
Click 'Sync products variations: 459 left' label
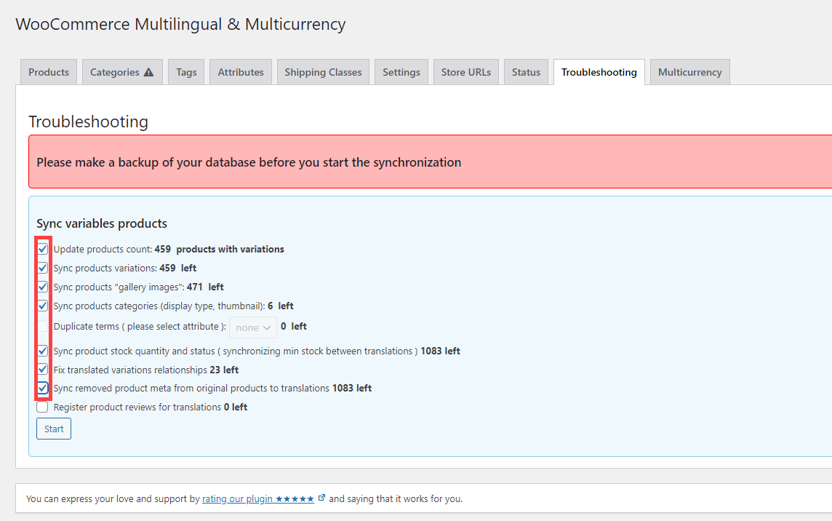tap(124, 269)
